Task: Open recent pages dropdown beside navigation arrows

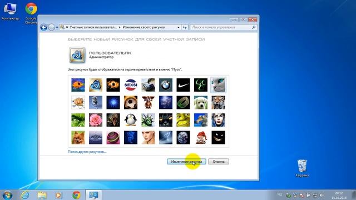Action: tap(57, 27)
